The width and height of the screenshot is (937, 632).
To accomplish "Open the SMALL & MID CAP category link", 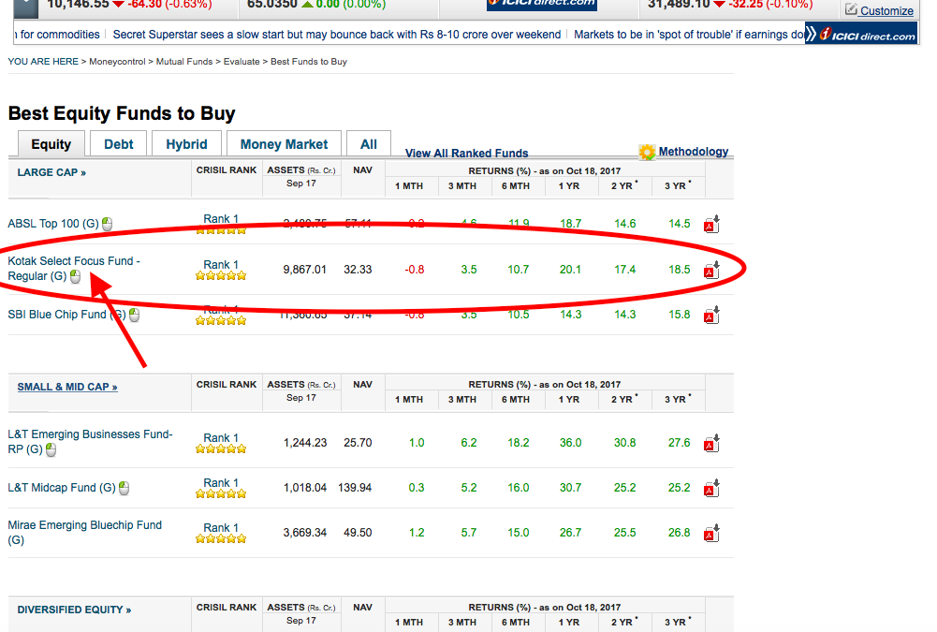I will click(67, 387).
